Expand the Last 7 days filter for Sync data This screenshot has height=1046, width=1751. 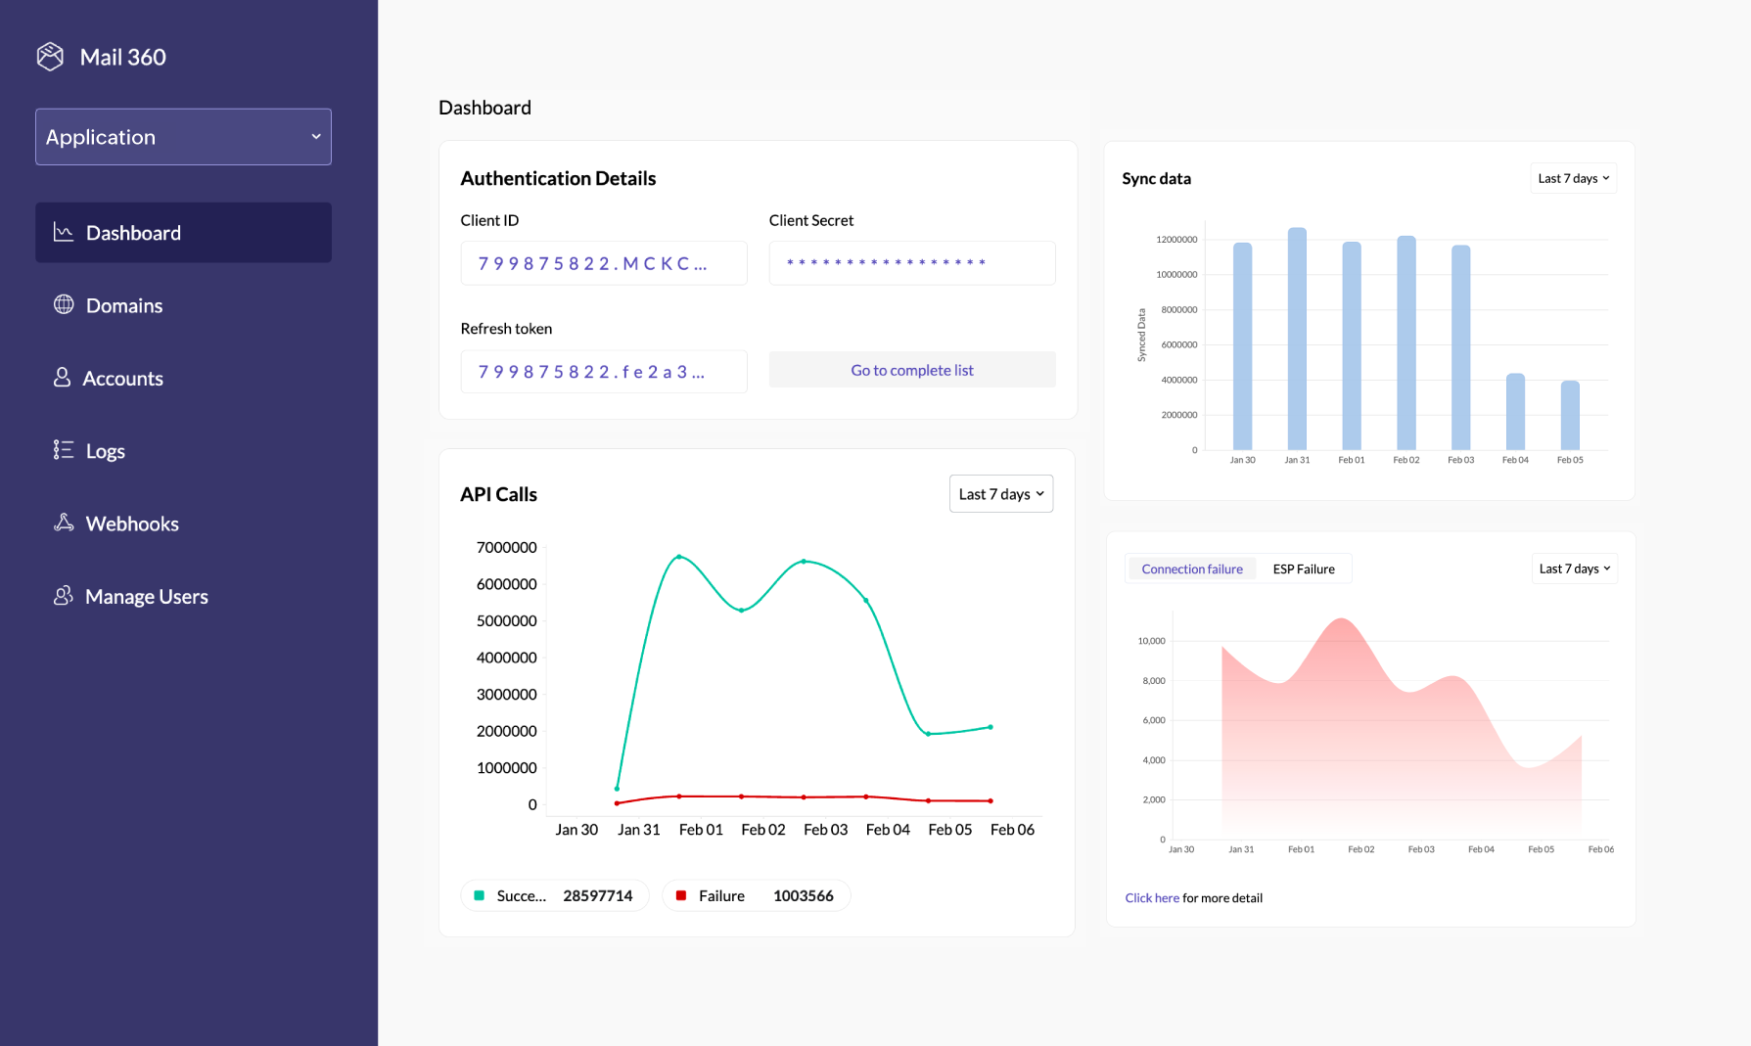coord(1572,178)
